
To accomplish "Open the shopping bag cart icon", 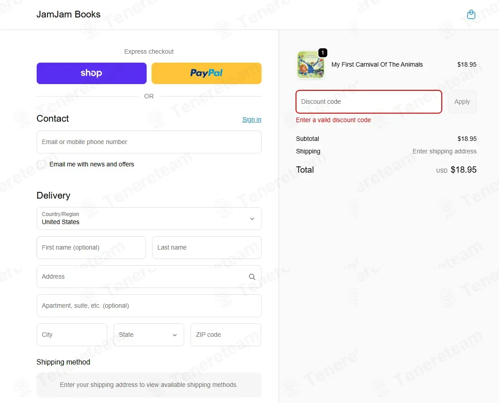I will pos(471,15).
